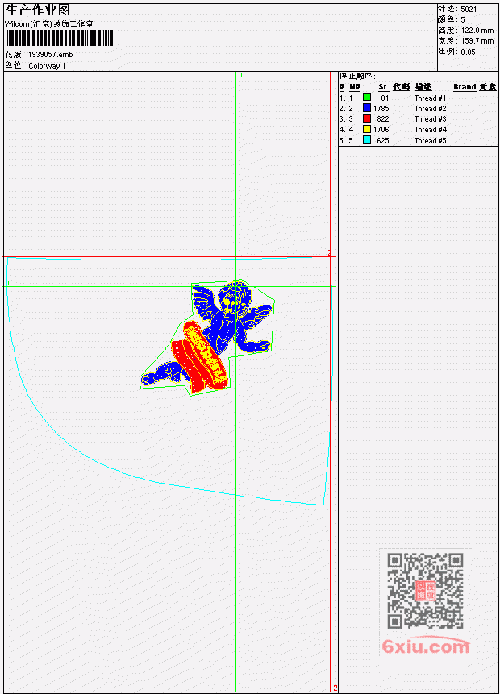Click the stitch count value 1785
500x694 pixels.
coord(381,109)
